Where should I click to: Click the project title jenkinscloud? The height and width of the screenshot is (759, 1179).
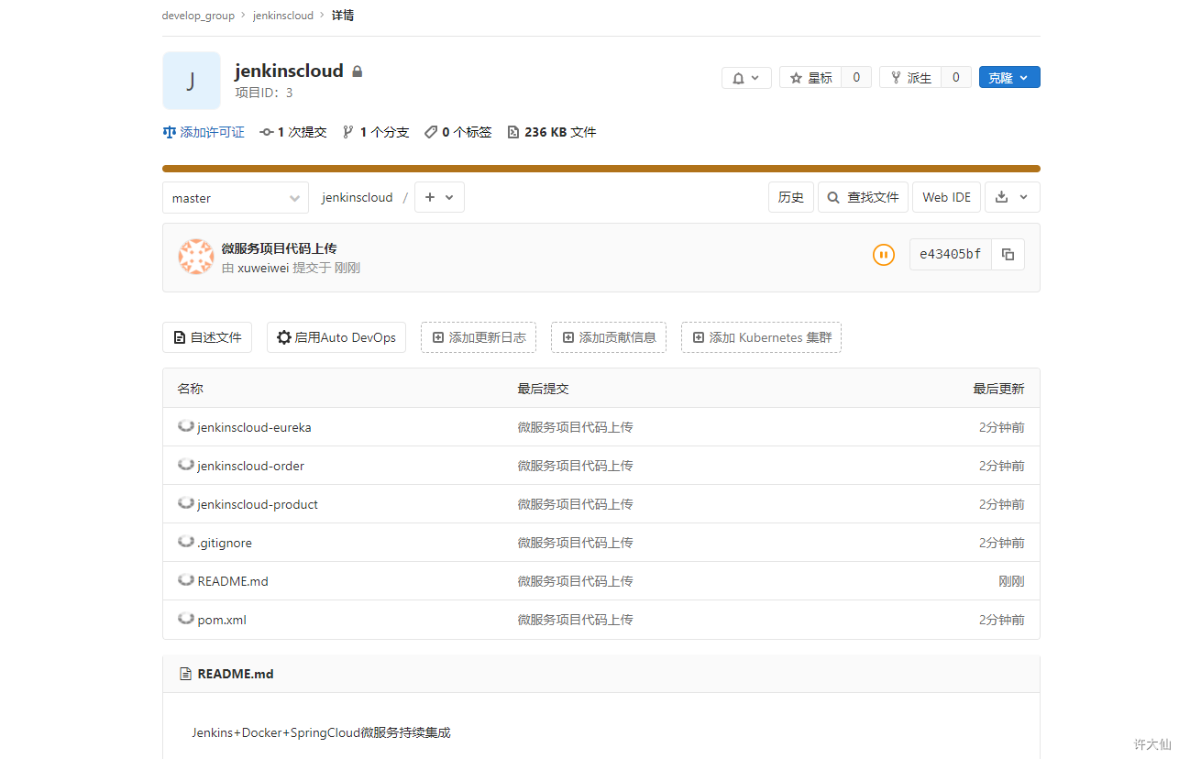(x=289, y=71)
